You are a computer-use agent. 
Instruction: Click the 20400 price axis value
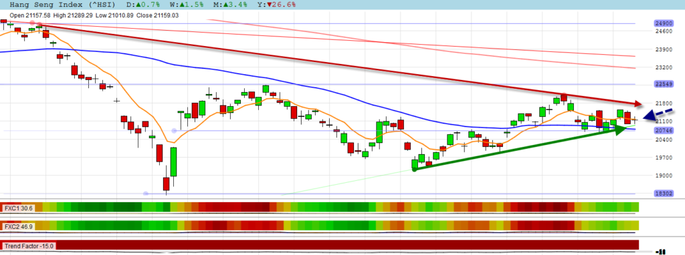pyautogui.click(x=663, y=140)
